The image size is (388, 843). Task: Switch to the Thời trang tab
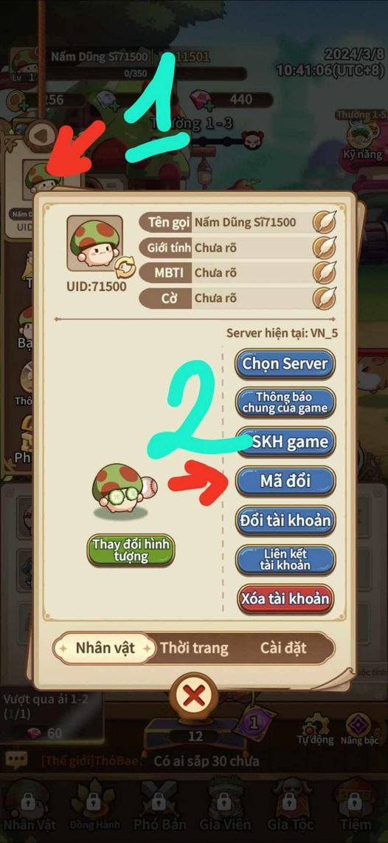(x=194, y=648)
